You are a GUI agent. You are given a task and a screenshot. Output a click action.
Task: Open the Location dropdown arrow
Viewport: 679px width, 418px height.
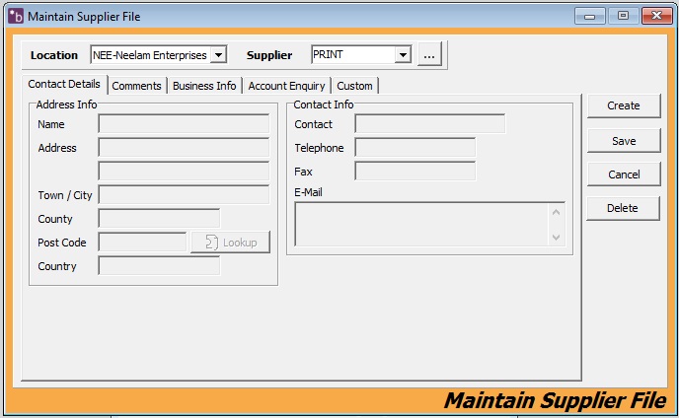tap(218, 55)
